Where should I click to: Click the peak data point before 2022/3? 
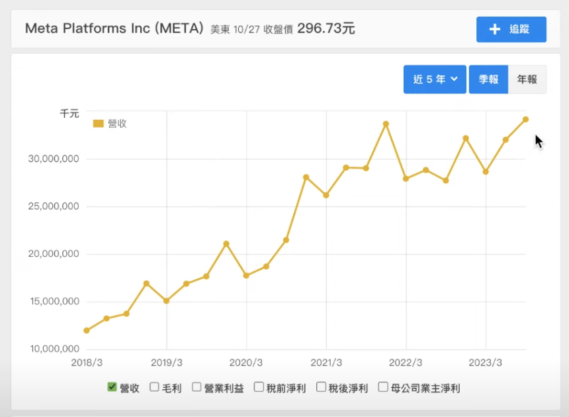pos(386,124)
